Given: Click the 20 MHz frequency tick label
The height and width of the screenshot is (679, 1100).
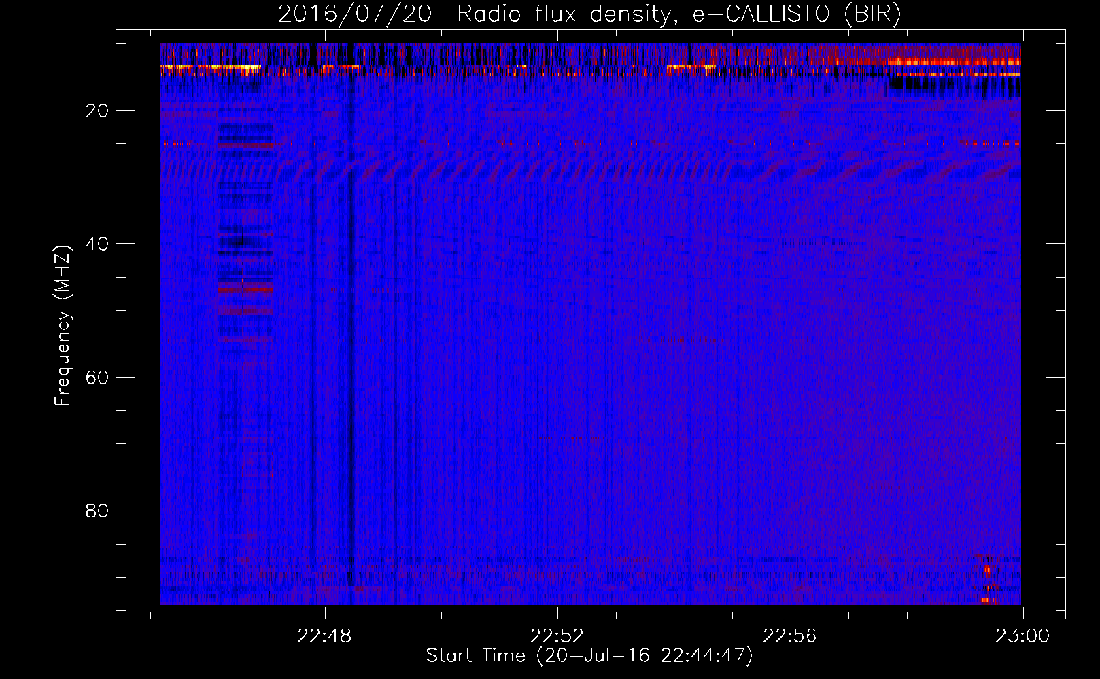Looking at the screenshot, I should point(98,111).
